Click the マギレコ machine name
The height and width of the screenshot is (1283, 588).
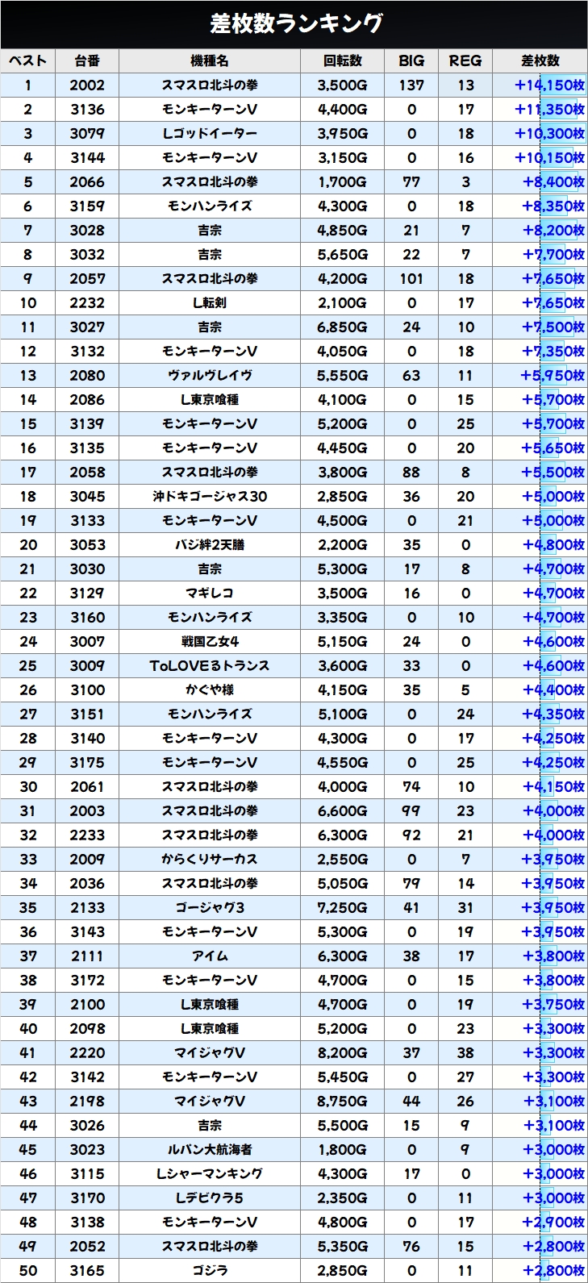click(x=210, y=594)
